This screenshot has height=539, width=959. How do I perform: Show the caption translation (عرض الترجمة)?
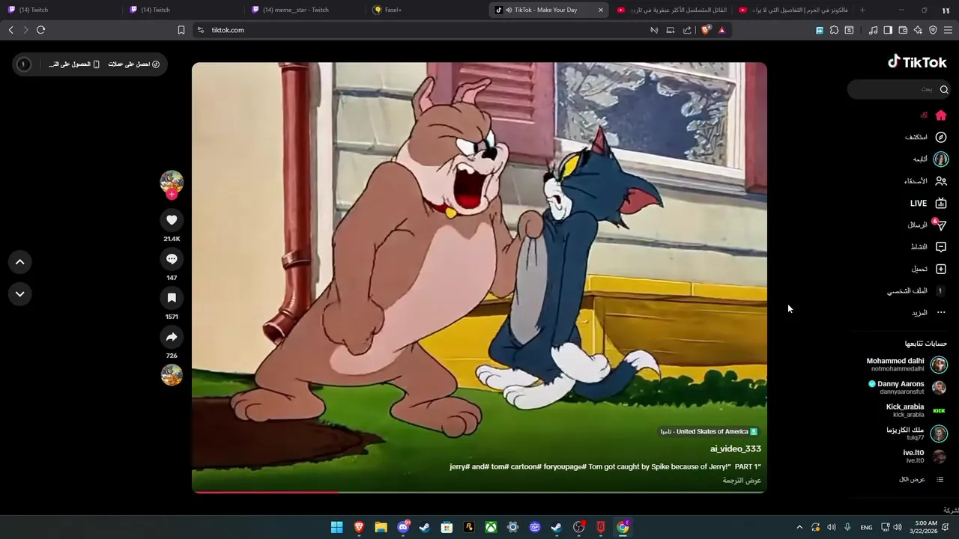click(x=742, y=480)
